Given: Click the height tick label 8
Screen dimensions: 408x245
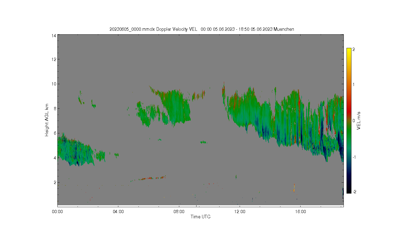Looking at the screenshot, I should [x=55, y=108].
